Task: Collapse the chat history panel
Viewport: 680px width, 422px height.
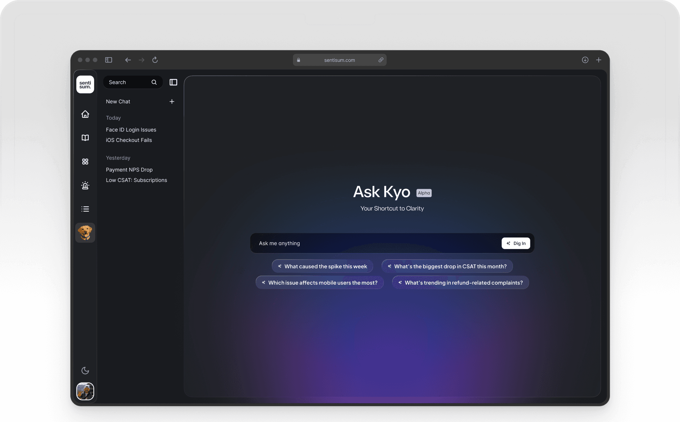Action: click(173, 82)
